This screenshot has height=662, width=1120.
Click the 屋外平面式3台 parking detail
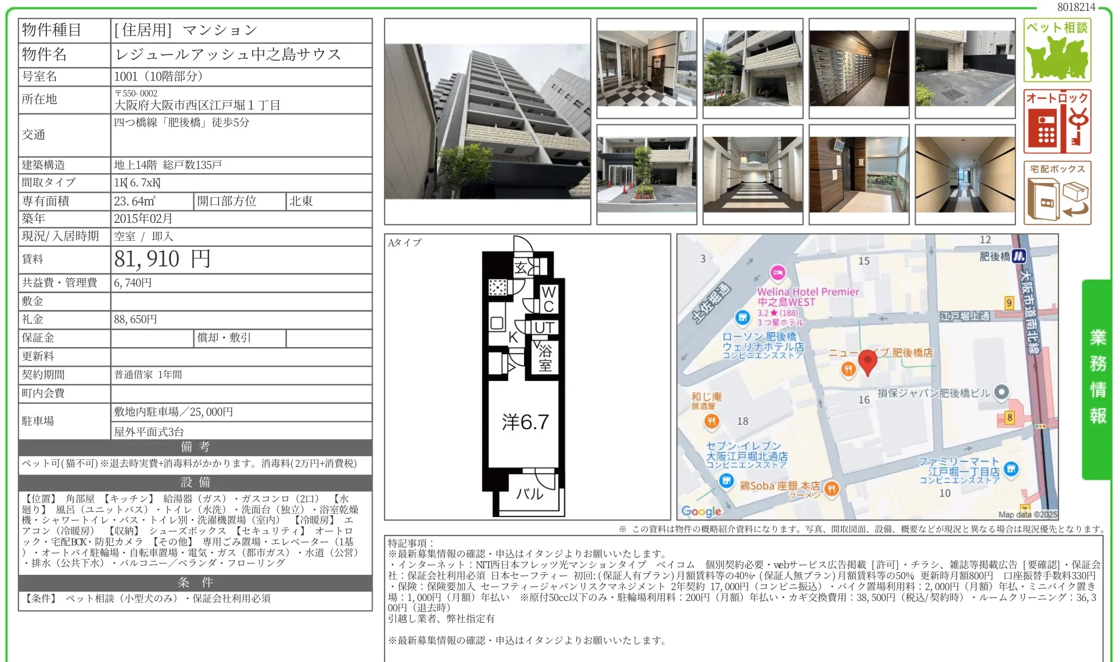click(x=149, y=432)
